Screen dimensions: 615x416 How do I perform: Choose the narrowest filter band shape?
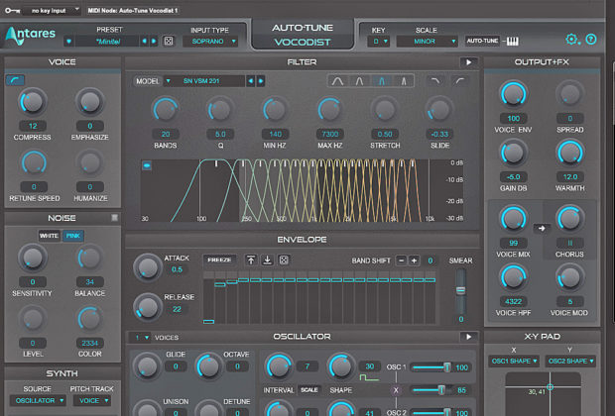[403, 81]
